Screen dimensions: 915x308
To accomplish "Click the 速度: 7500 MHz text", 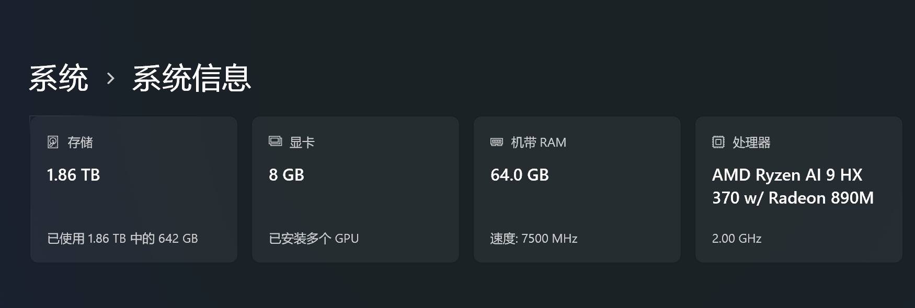I will point(534,239).
